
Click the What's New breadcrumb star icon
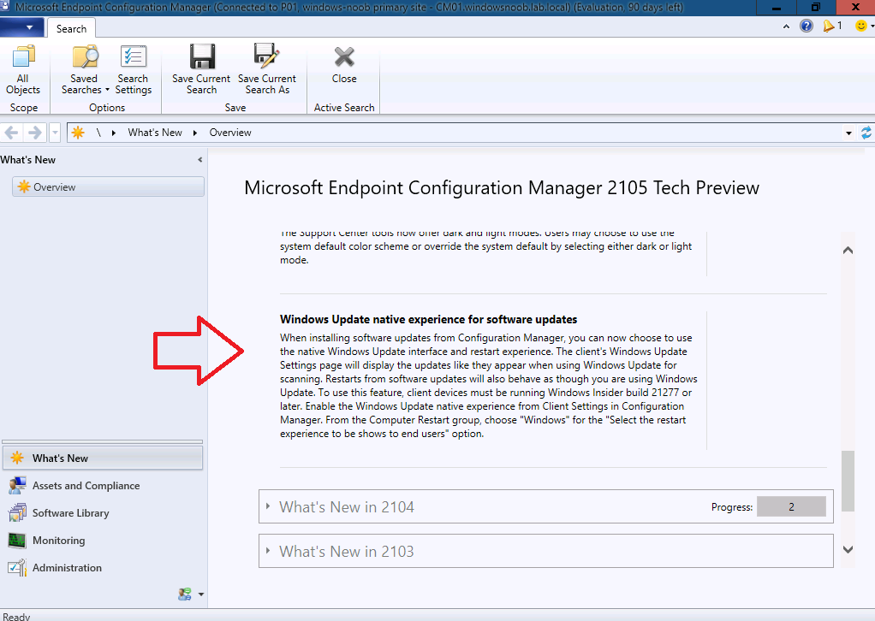coord(78,133)
